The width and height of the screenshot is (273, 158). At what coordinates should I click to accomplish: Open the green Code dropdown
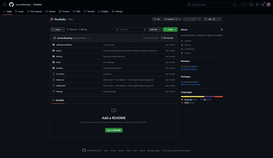tap(170, 29)
